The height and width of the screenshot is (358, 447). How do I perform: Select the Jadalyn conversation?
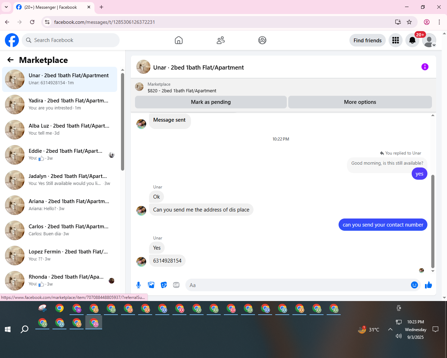click(x=60, y=180)
